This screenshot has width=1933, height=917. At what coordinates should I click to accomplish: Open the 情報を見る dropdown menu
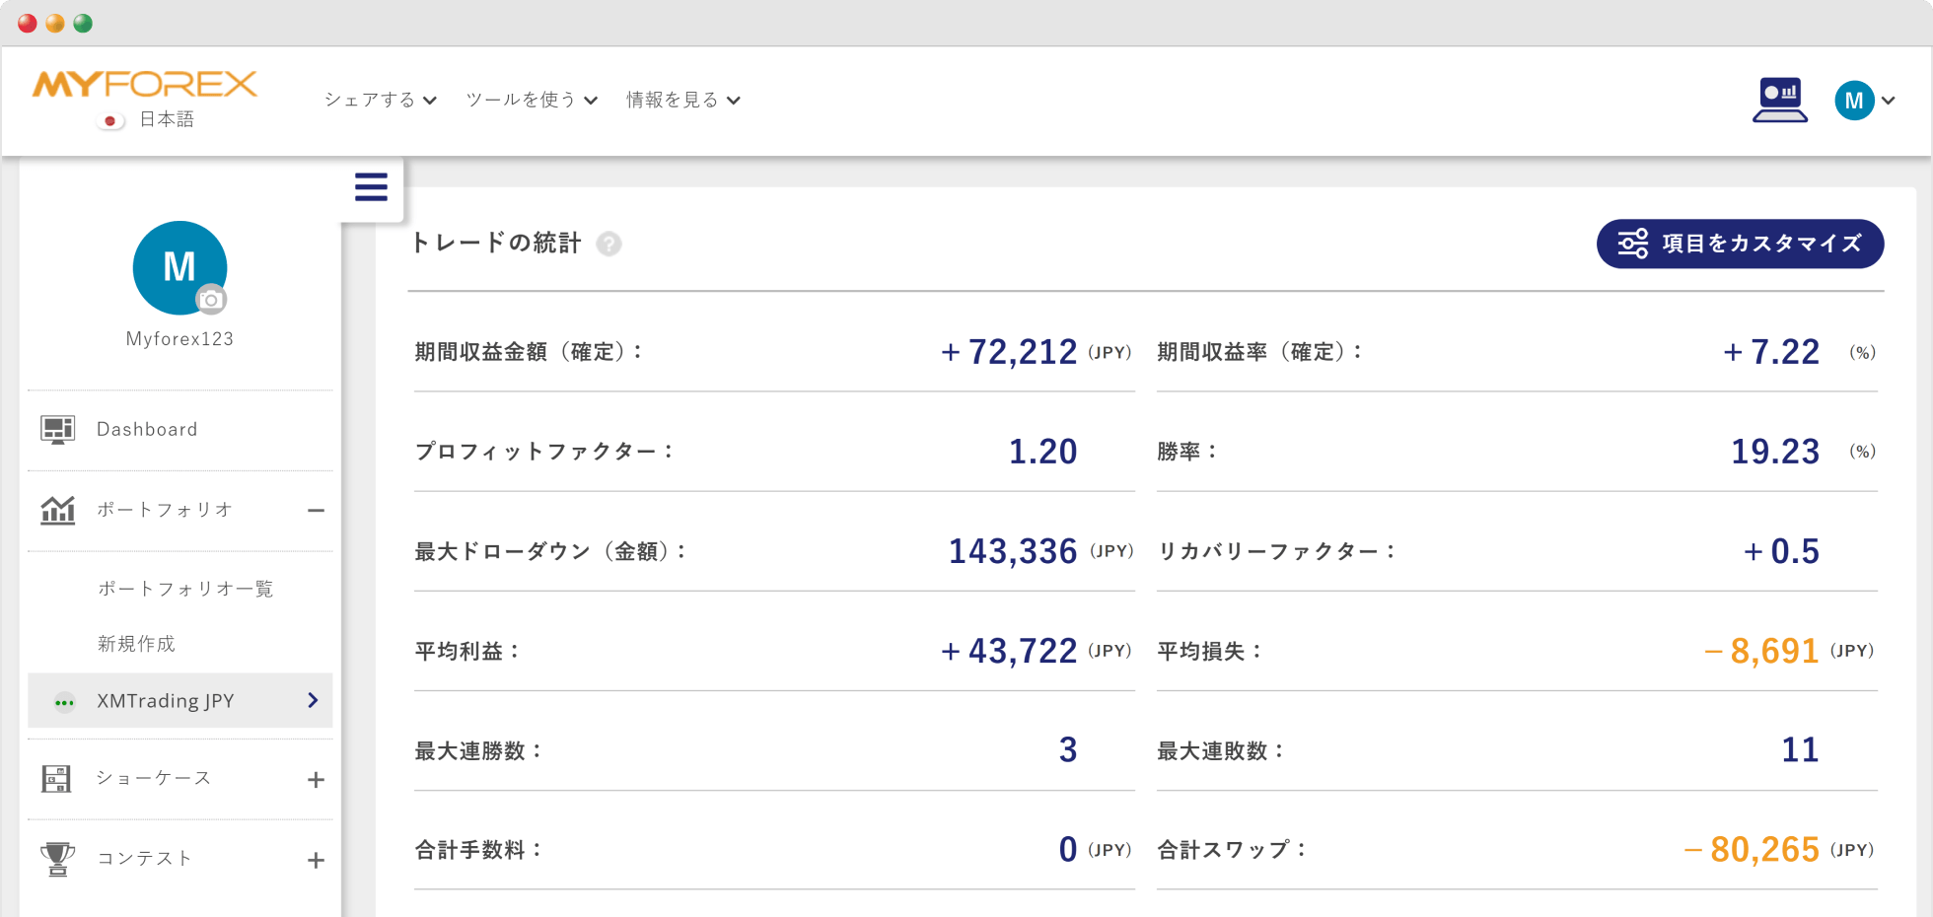pos(683,100)
